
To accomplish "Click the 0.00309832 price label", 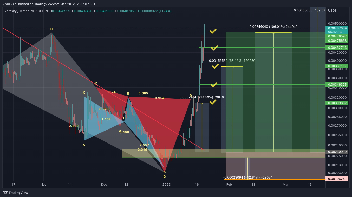I will [x=337, y=103].
